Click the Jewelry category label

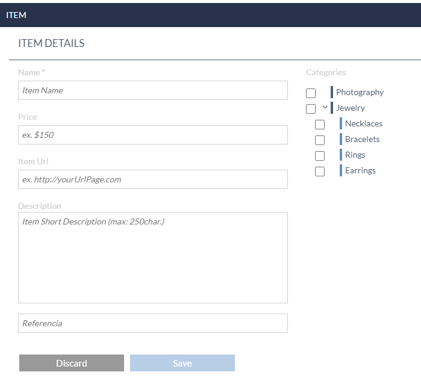tap(351, 108)
